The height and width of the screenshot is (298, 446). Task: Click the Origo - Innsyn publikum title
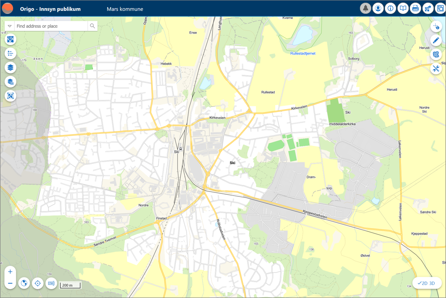(50, 9)
